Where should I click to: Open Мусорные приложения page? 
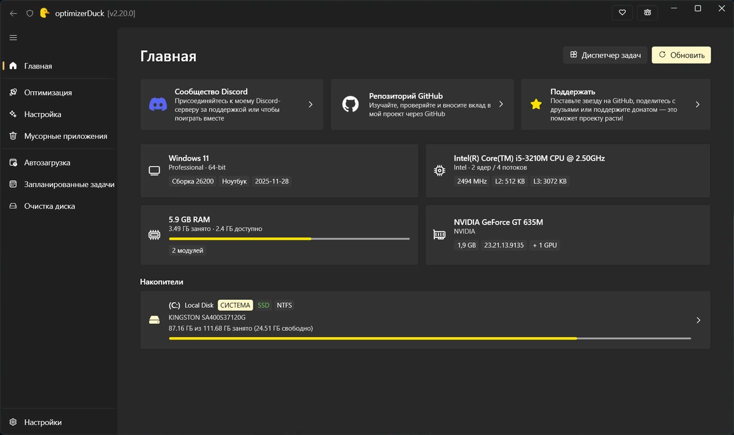point(59,136)
